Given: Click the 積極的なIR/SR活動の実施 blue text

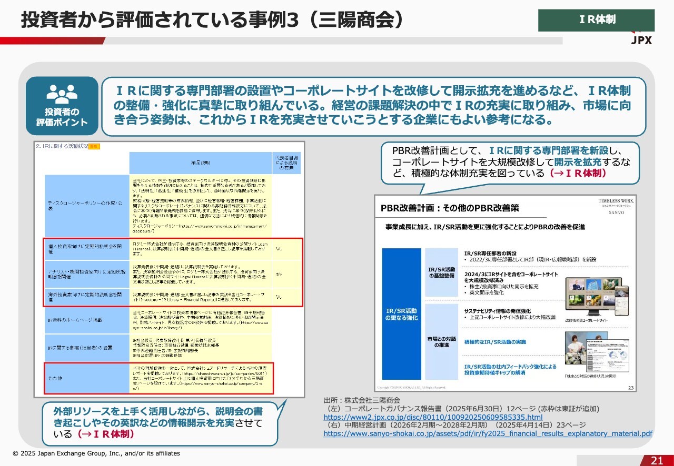Looking at the screenshot, I should pos(495,342).
